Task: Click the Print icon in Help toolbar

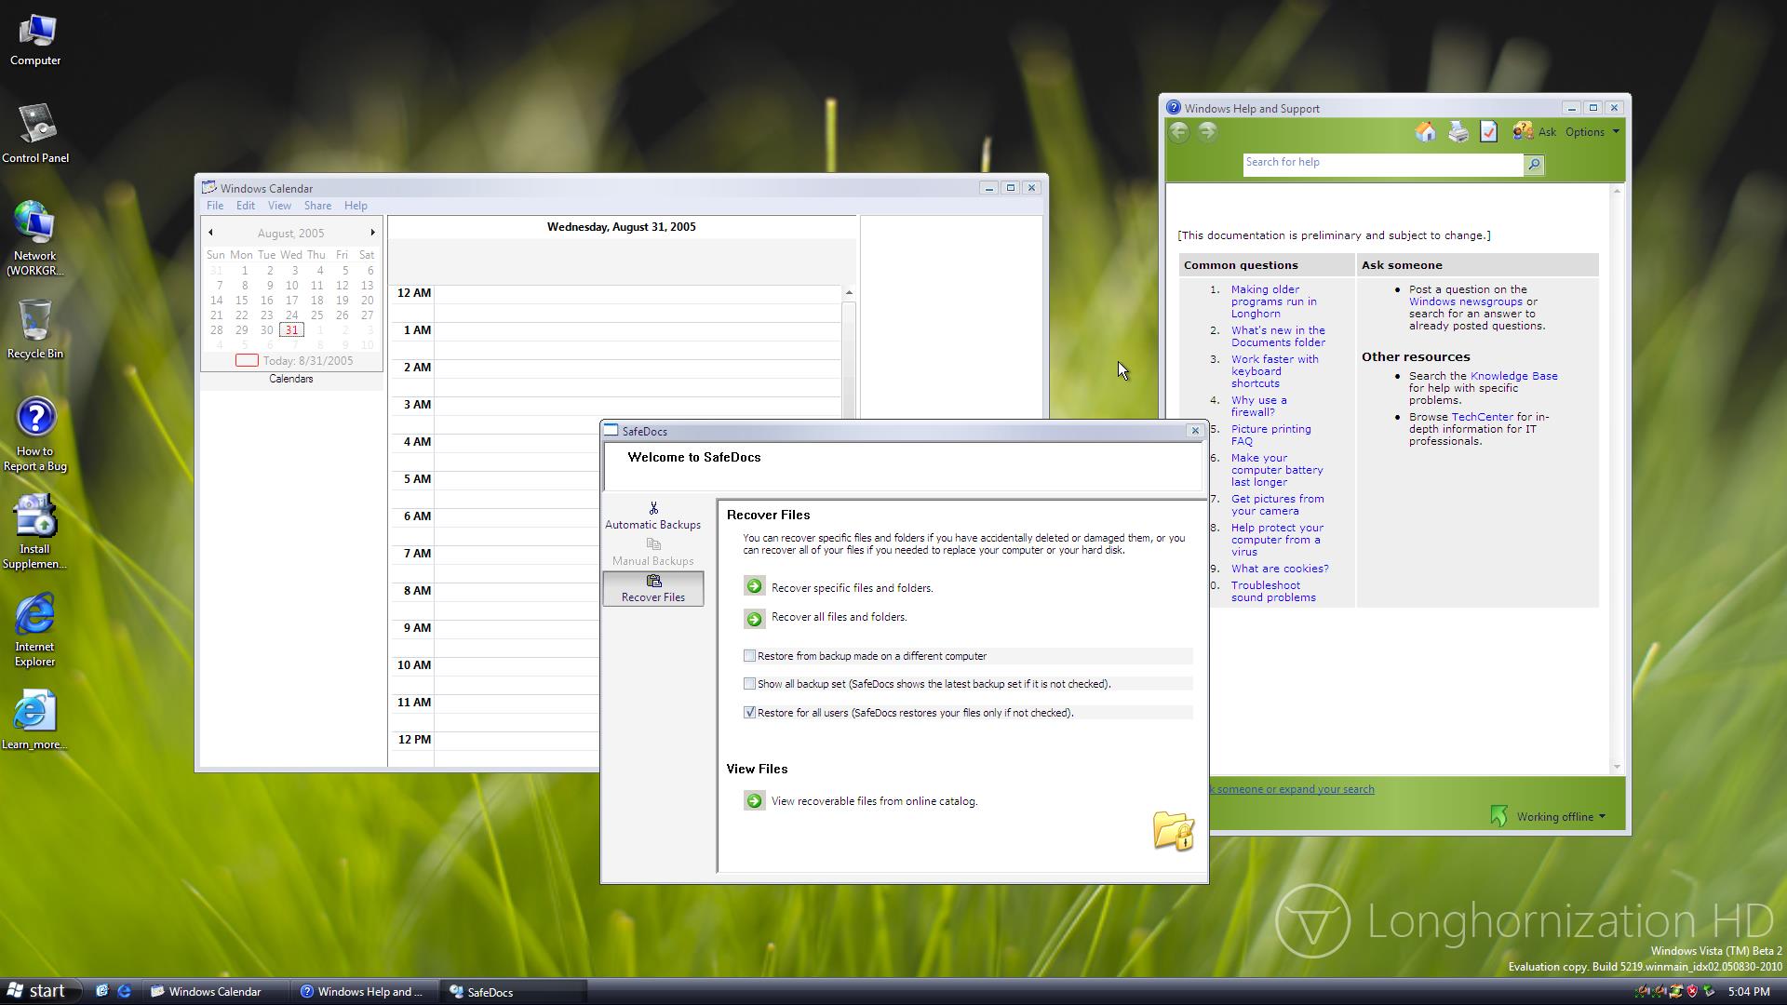Action: [1458, 132]
